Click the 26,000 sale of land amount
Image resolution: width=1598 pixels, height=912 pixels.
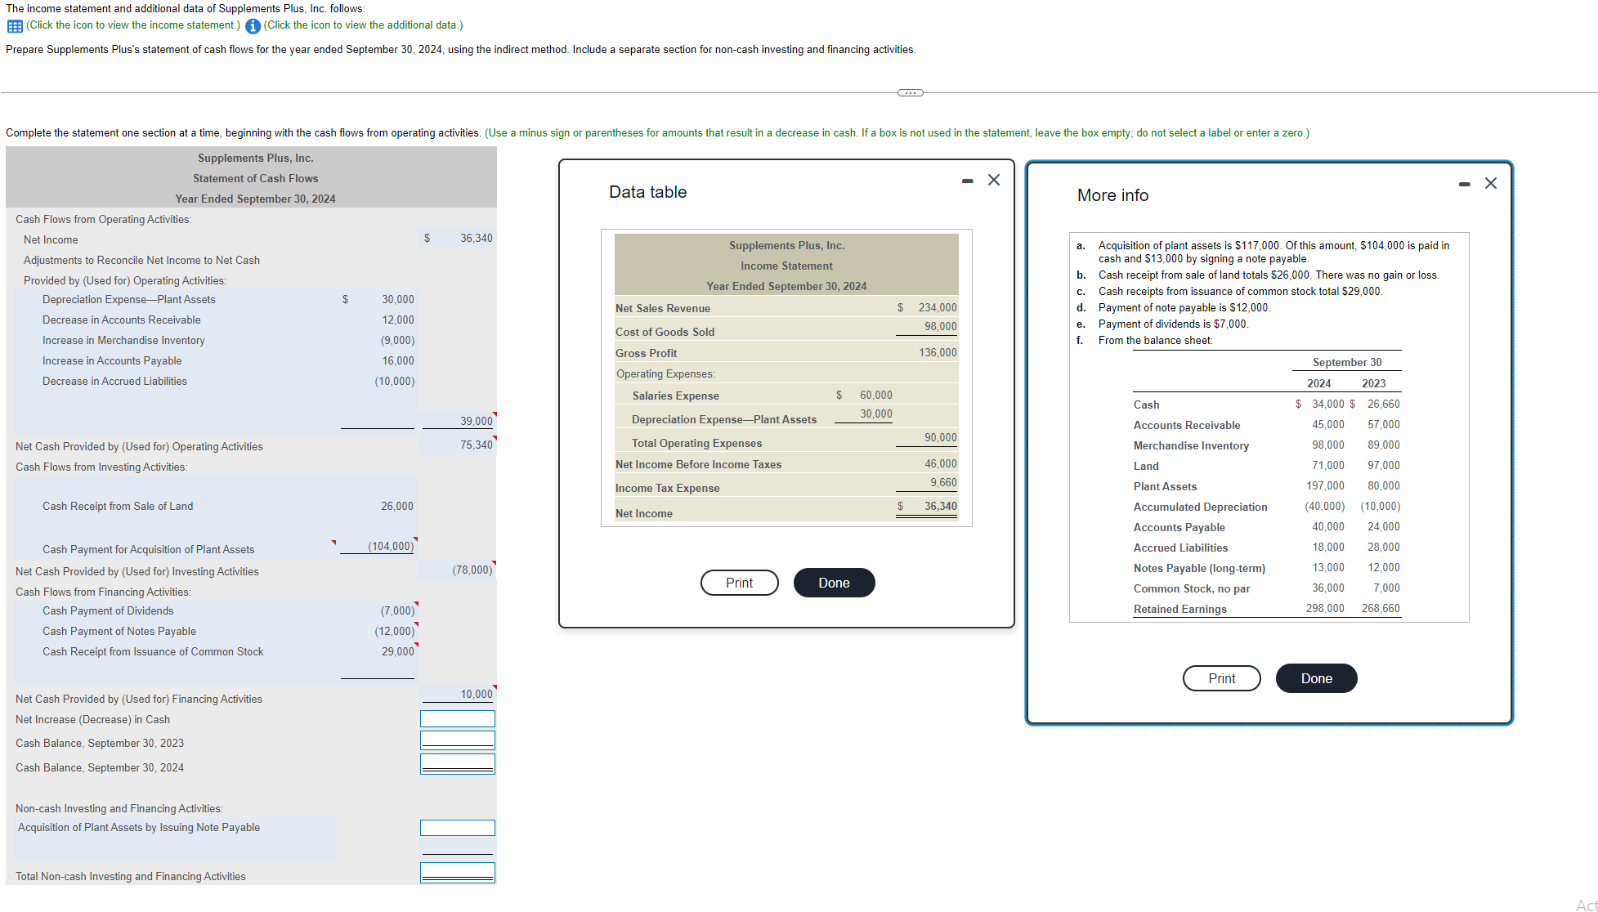[397, 507]
